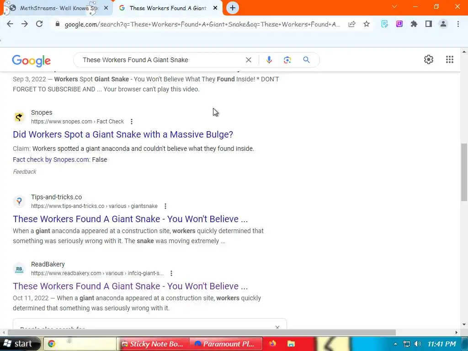Click the ReadBakery RB favicon
468x351 pixels.
click(19, 269)
